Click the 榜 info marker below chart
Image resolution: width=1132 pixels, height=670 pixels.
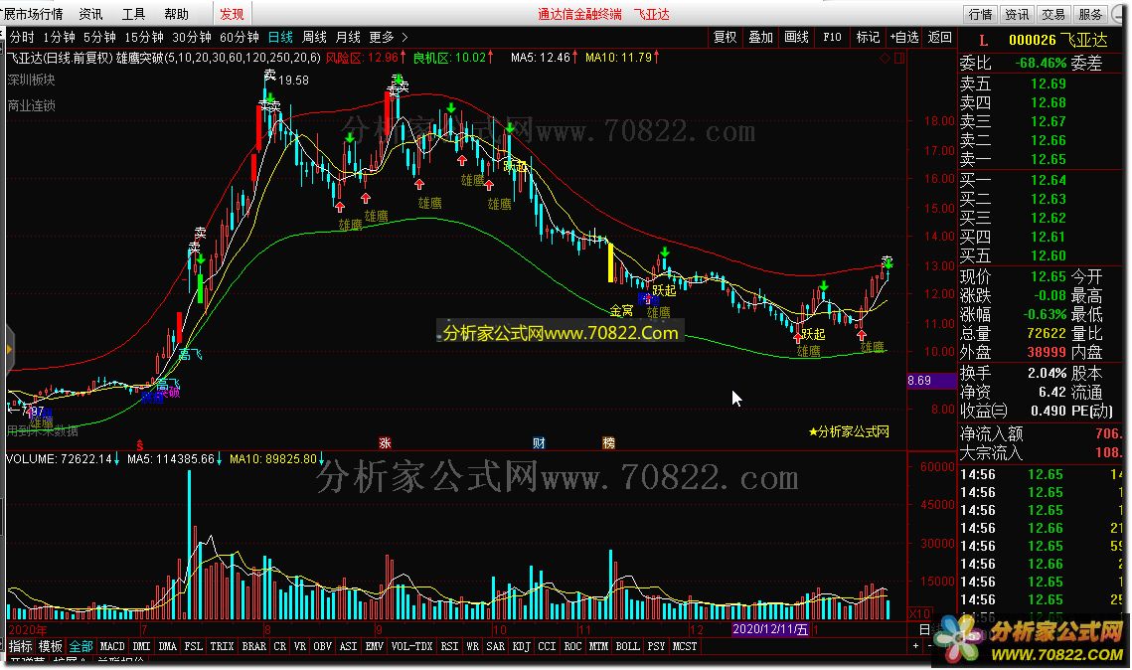[608, 442]
